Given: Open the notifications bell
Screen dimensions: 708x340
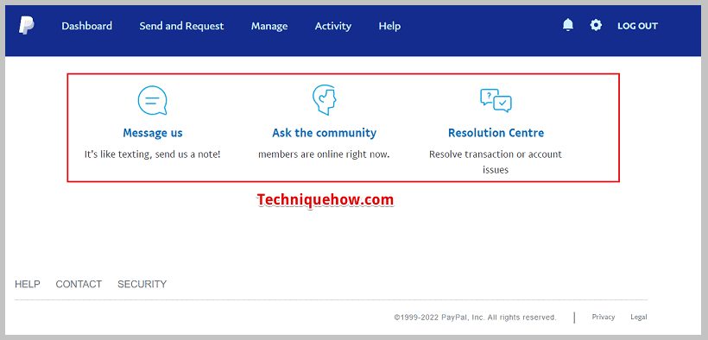Looking at the screenshot, I should click(568, 25).
